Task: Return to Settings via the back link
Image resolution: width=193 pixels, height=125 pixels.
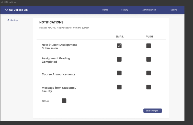Action: tap(14, 20)
